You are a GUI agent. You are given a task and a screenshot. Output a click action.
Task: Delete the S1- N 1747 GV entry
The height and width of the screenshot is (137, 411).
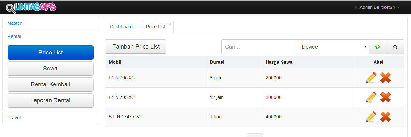coord(386,117)
